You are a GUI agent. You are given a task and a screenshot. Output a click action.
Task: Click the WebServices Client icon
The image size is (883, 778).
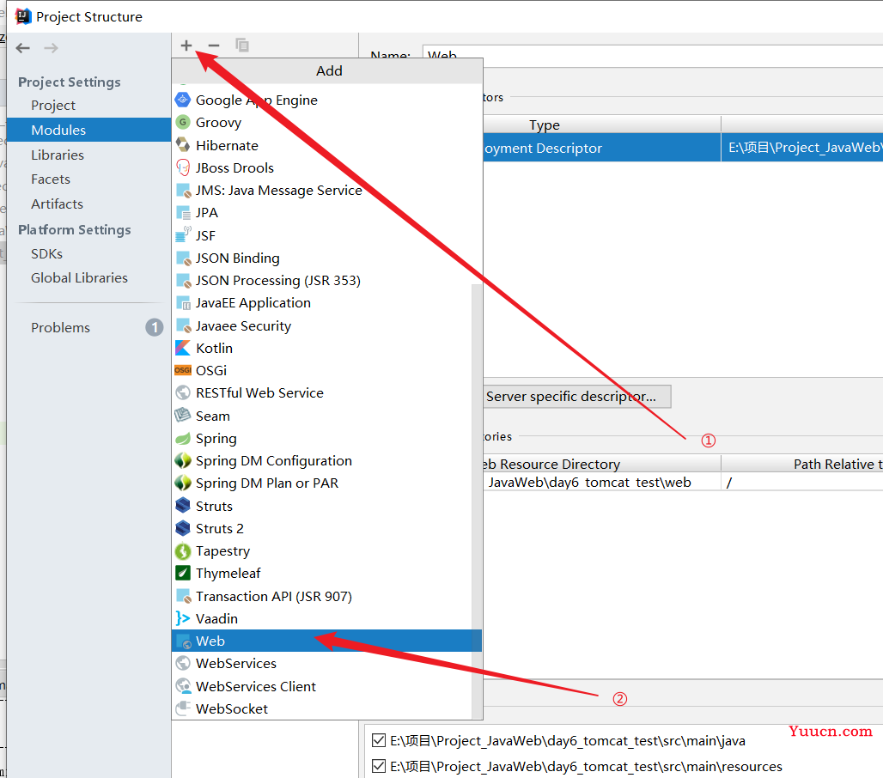click(183, 686)
